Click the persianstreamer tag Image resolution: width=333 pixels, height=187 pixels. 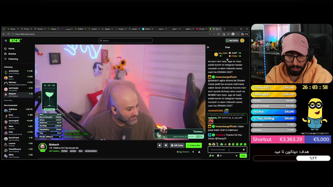[x=91, y=151]
